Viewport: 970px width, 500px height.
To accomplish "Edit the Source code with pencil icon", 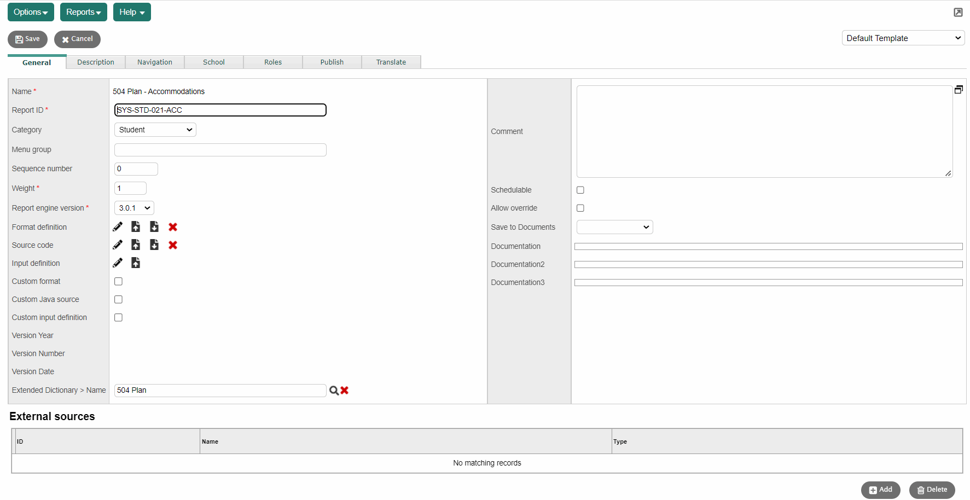I will pos(118,245).
